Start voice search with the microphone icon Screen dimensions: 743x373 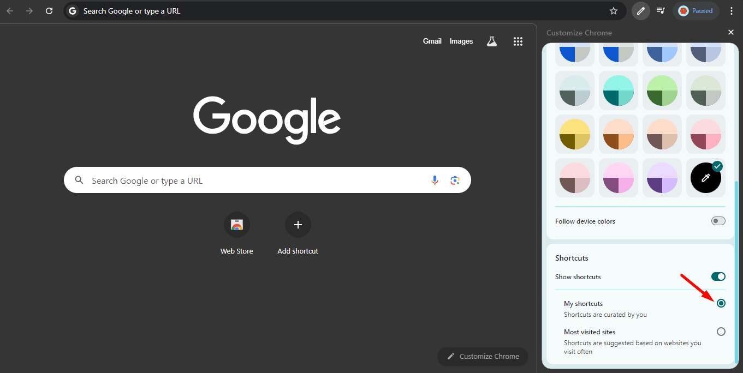click(435, 181)
